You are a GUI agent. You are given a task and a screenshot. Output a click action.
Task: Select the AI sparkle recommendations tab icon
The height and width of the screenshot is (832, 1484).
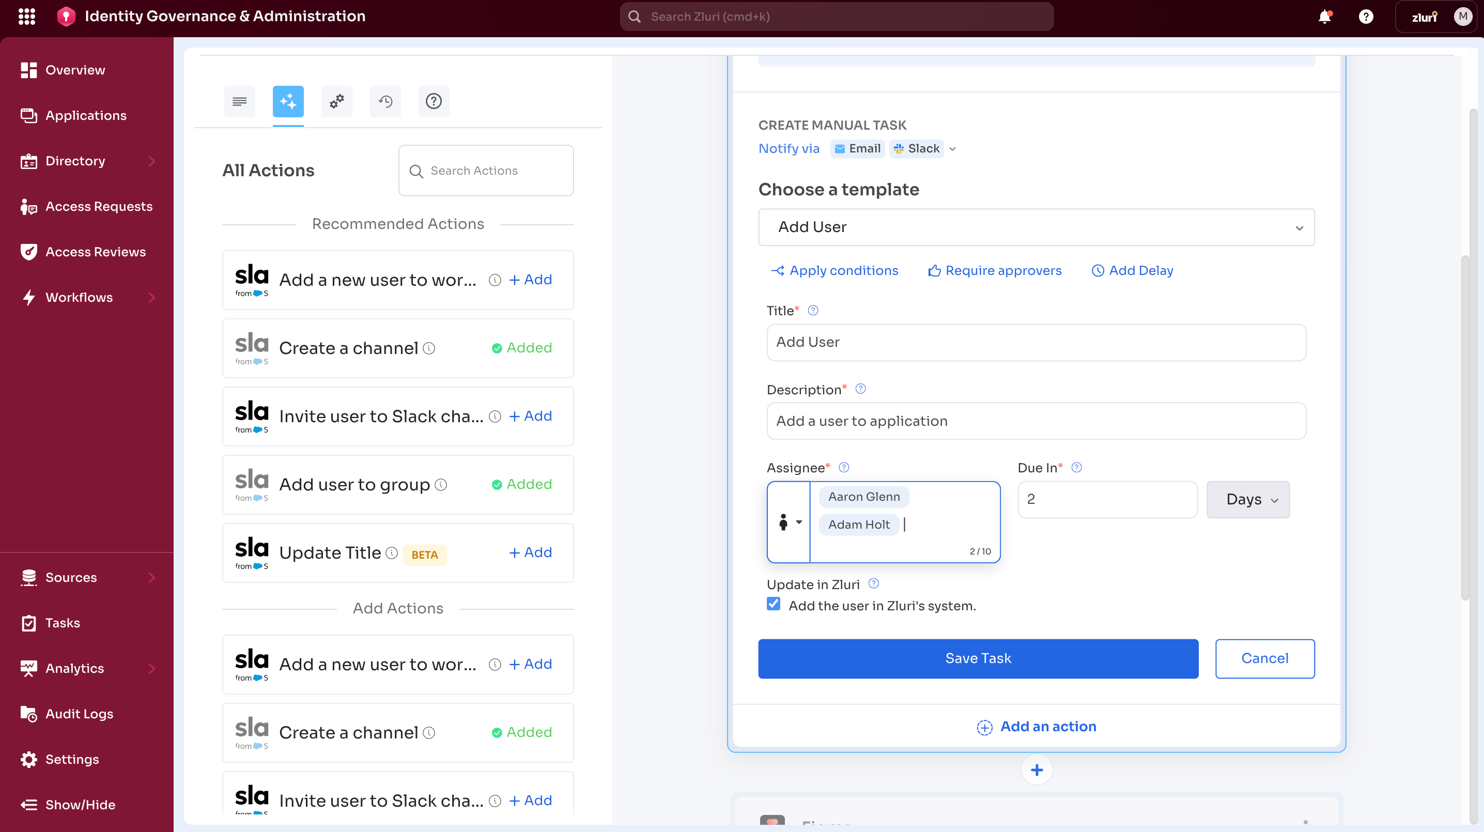[x=288, y=101]
